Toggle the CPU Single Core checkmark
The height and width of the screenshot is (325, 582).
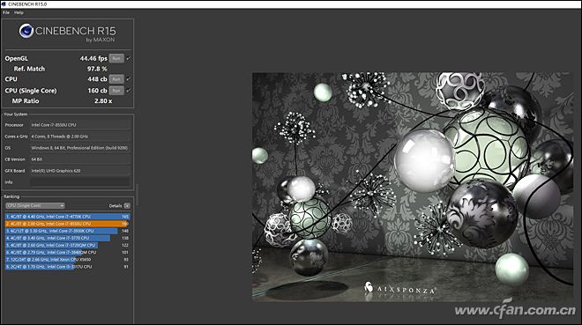(129, 91)
